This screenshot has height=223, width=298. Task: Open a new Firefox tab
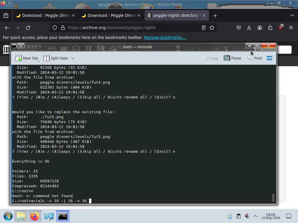tap(215, 16)
